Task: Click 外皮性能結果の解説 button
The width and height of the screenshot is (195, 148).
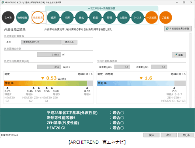Action: tap(178, 29)
